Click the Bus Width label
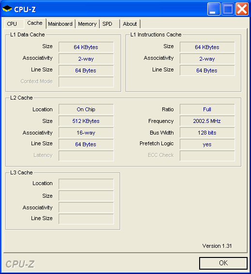 (161, 133)
